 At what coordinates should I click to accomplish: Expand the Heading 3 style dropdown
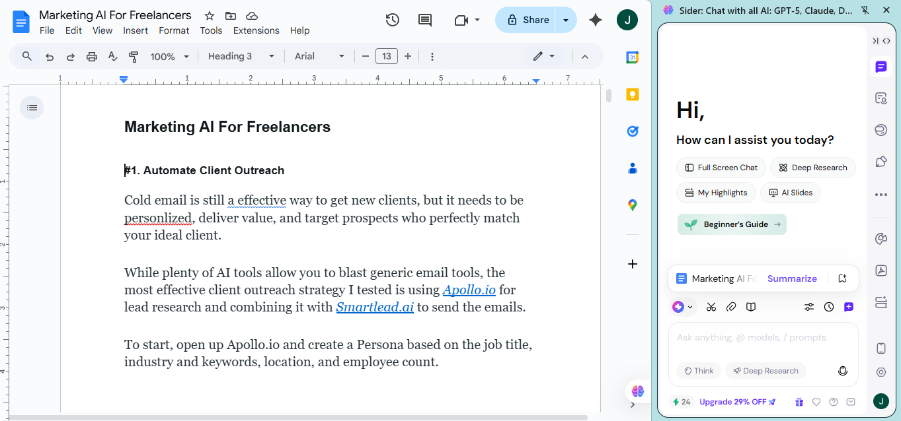click(x=241, y=57)
